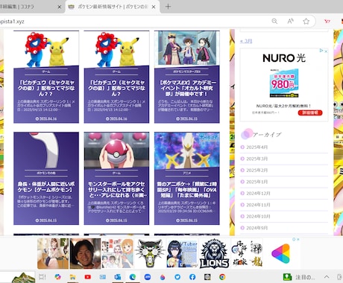
Task: Click the address bar showing pista1.xyz
Action: (134, 22)
